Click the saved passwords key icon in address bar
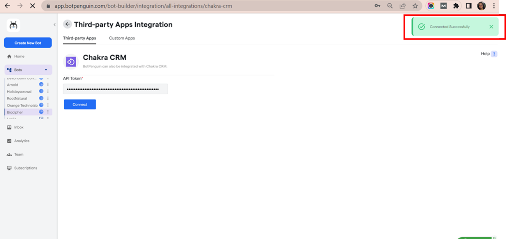506x239 pixels. click(x=377, y=6)
